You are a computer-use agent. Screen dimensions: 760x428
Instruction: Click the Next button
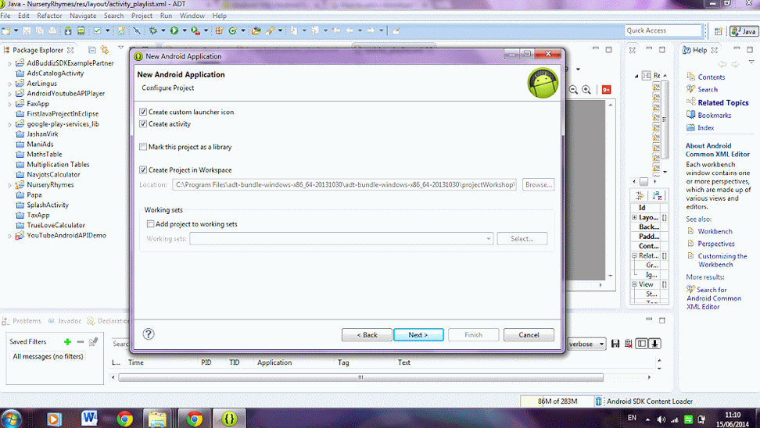(418, 334)
